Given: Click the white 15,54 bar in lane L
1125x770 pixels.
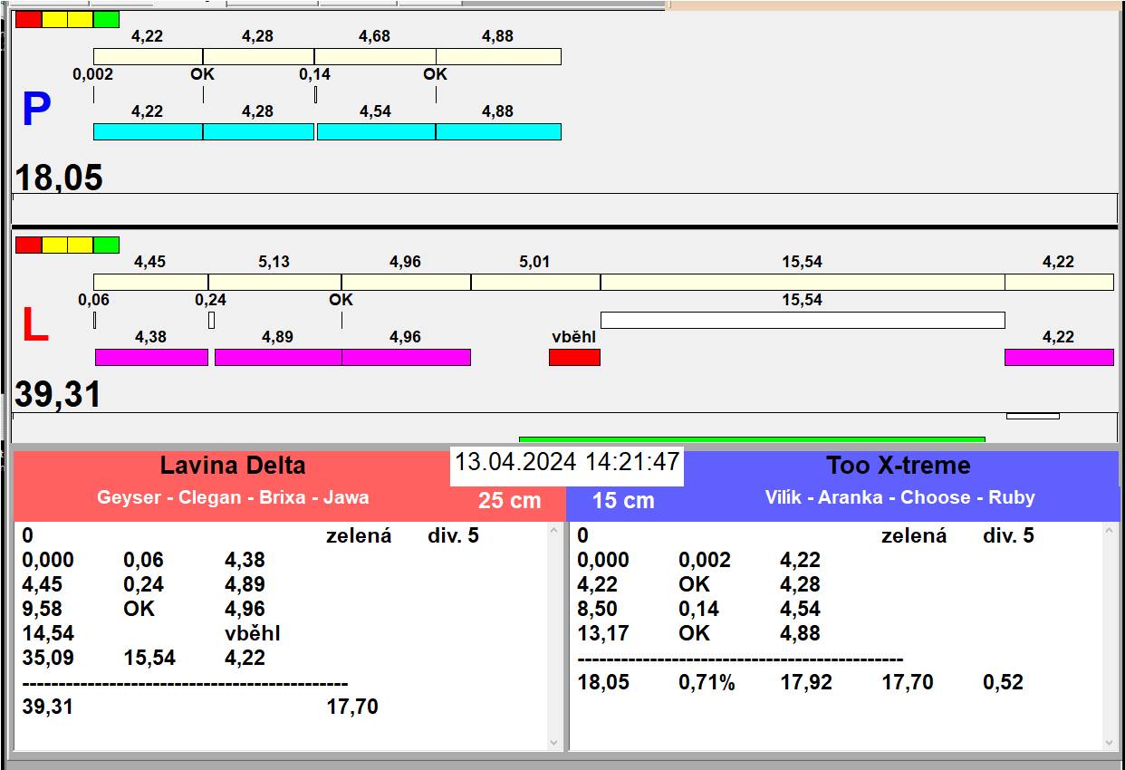Looking at the screenshot, I should 802,320.
